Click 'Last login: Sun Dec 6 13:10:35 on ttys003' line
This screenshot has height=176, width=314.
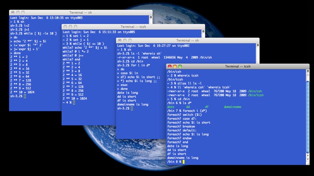(x=46, y=18)
